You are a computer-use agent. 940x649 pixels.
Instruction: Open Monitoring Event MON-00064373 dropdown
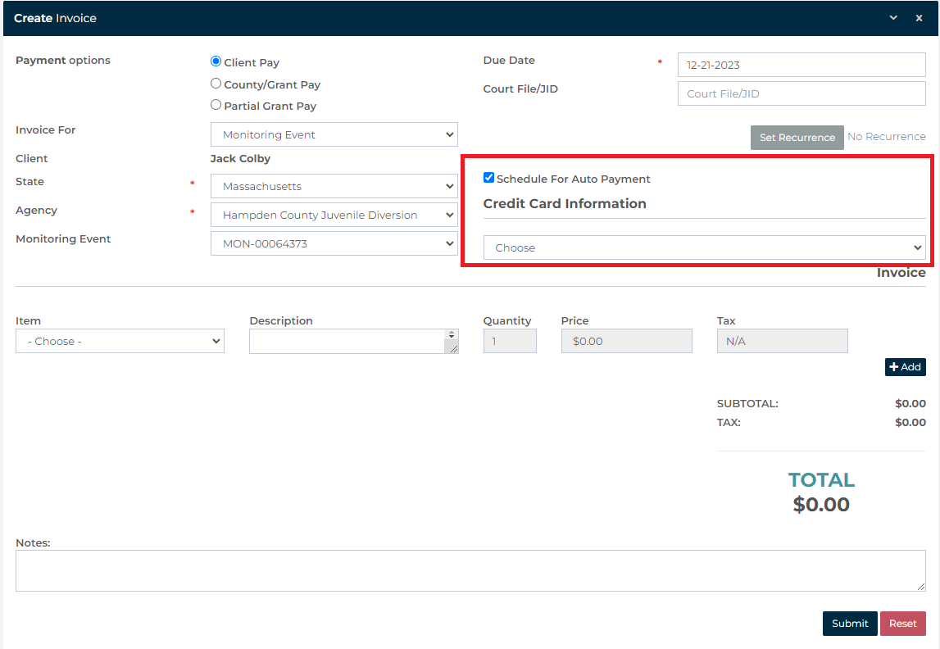tap(334, 243)
